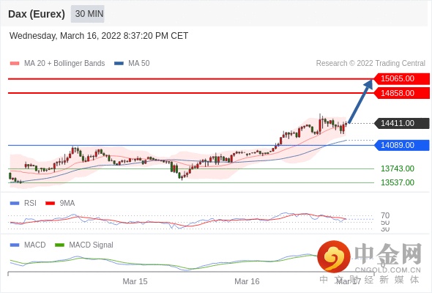Click the blue RSI legend swatch

coord(15,204)
